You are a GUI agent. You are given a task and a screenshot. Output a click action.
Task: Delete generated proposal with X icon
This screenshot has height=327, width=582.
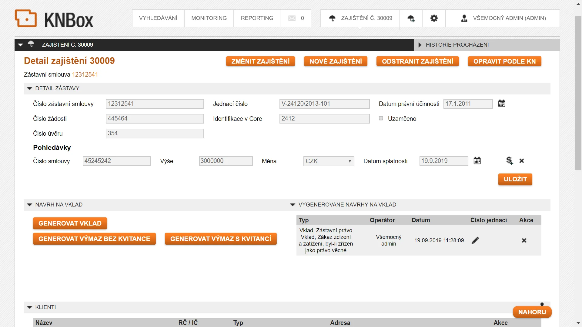pos(524,240)
